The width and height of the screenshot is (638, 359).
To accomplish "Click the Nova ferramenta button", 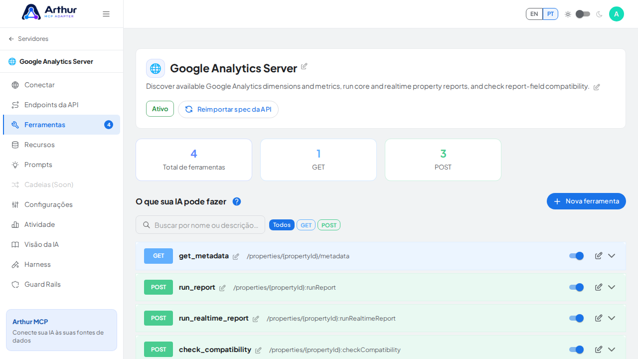I will click(x=586, y=201).
